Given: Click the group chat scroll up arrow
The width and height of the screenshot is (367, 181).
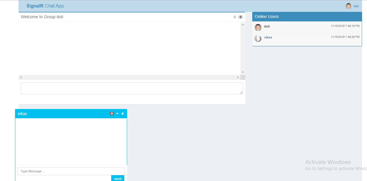Looking at the screenshot, I should point(243,25).
